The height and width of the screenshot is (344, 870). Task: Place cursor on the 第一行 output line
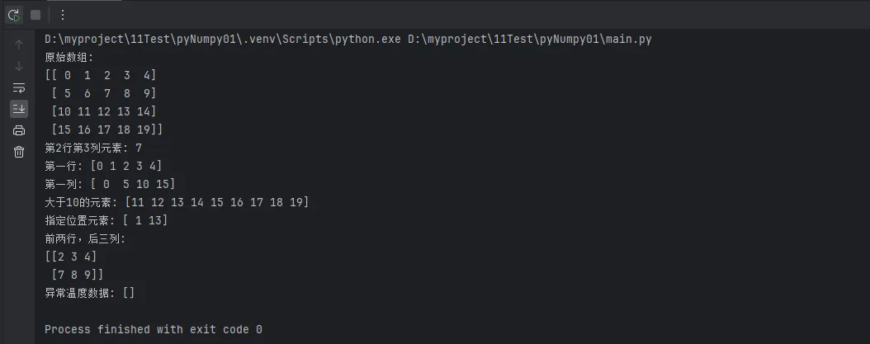pyautogui.click(x=103, y=166)
